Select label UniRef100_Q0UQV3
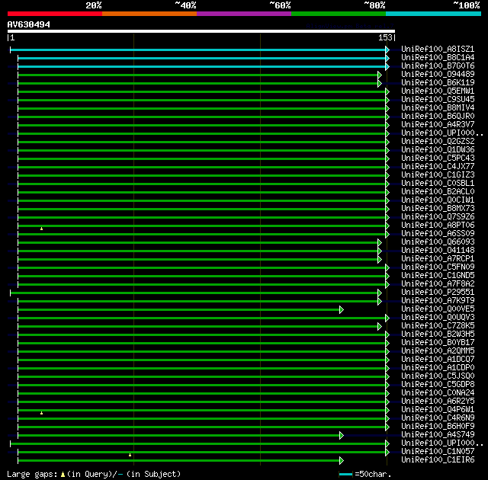 click(x=438, y=318)
